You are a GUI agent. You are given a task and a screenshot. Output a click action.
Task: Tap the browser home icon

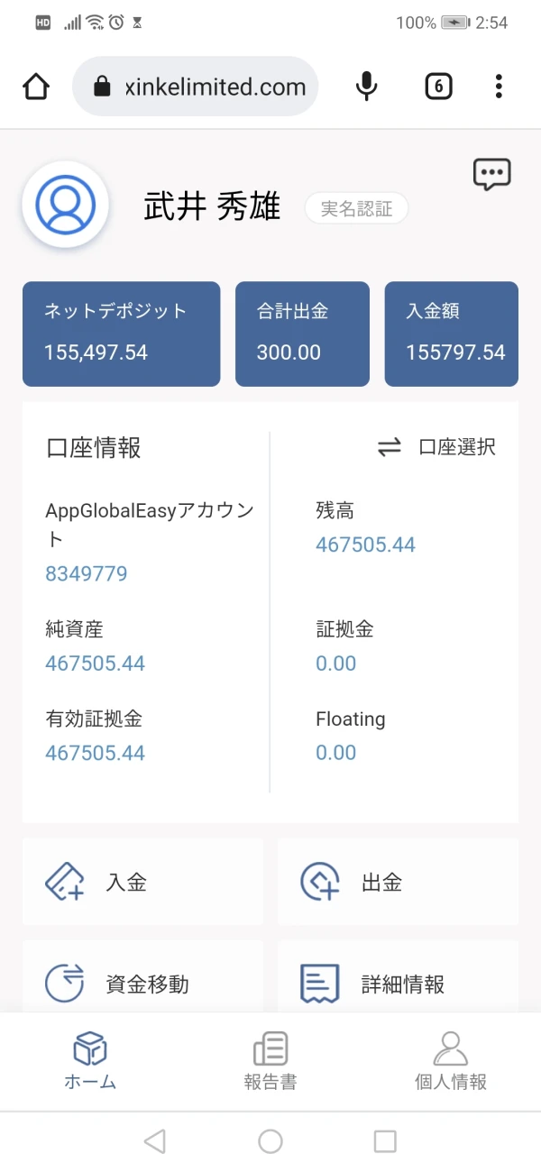click(36, 87)
